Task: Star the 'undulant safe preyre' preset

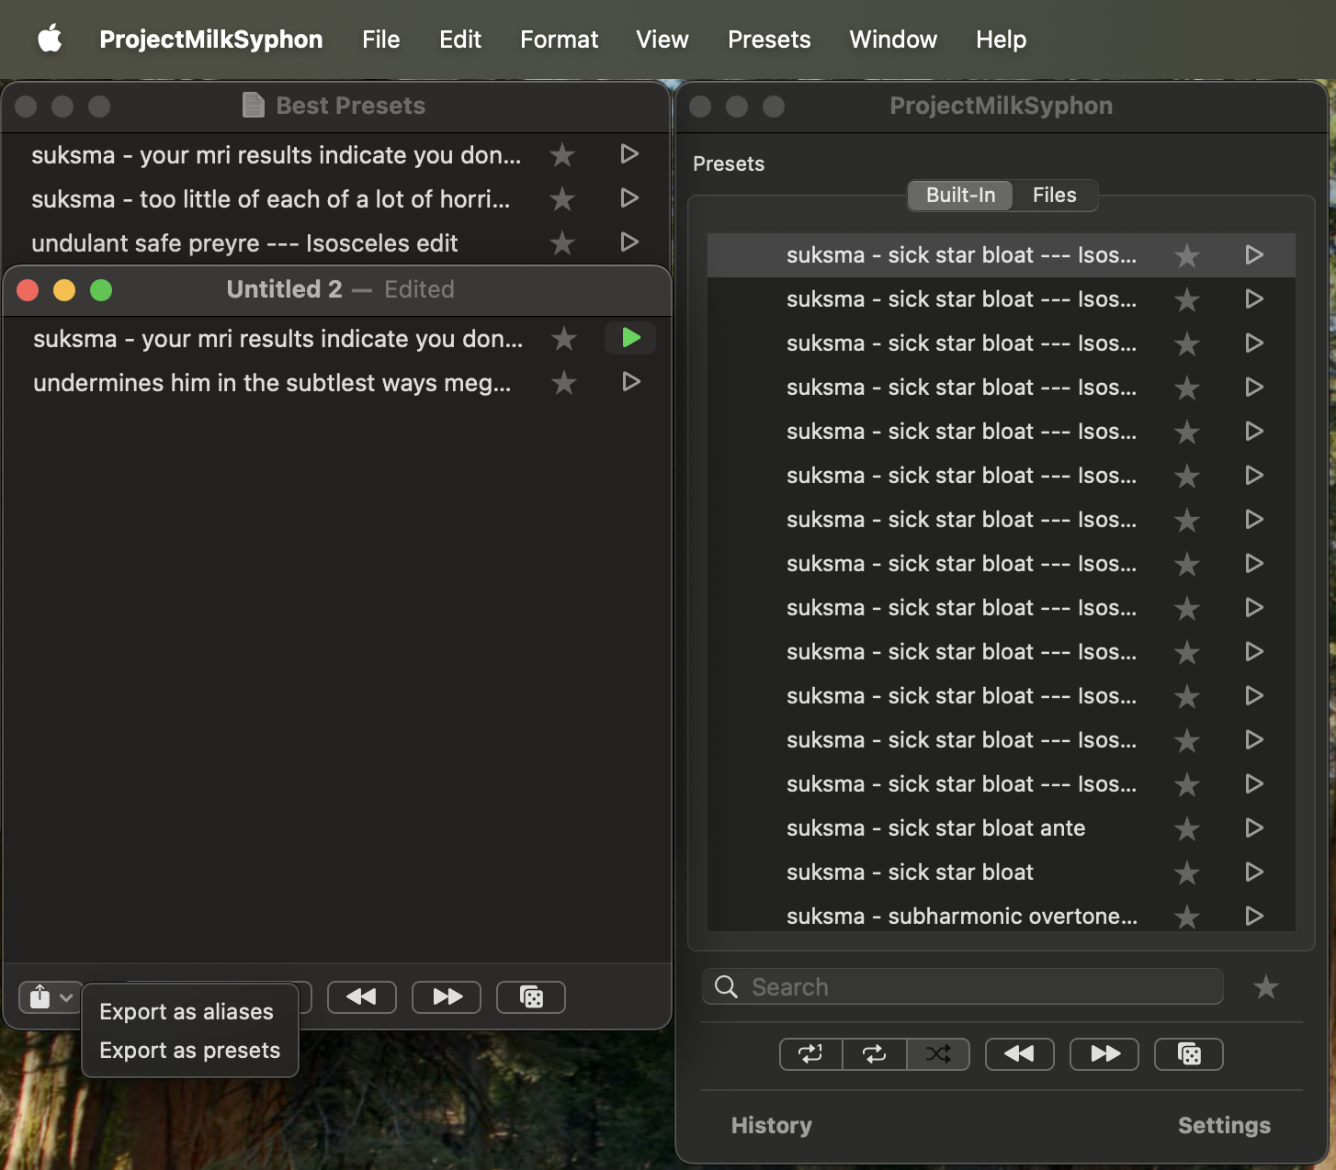Action: pos(562,243)
